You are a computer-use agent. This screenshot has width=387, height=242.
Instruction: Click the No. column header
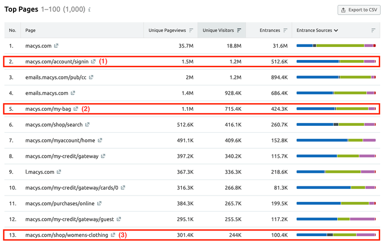[x=13, y=30]
